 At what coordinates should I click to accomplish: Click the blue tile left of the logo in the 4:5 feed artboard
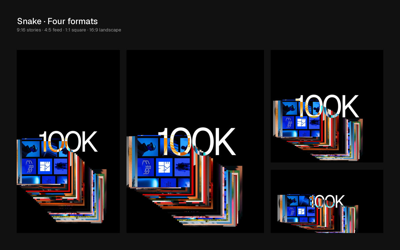(145, 167)
